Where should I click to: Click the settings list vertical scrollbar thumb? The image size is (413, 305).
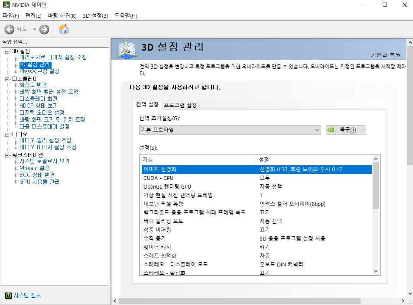coord(376,186)
